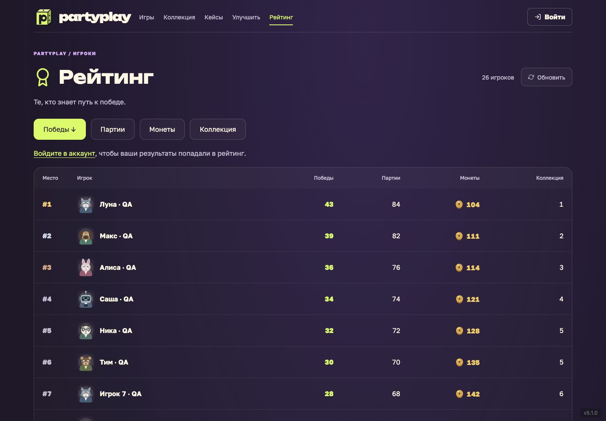Go to the Улучшить page
Viewport: 606px width, 421px height.
pyautogui.click(x=246, y=17)
